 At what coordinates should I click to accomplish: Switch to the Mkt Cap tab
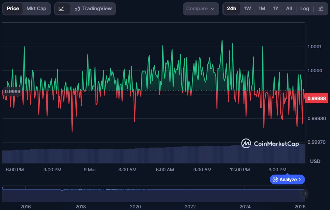click(x=36, y=9)
